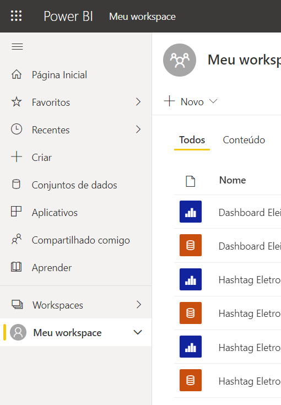Open the Novo dropdown arrow

click(213, 101)
